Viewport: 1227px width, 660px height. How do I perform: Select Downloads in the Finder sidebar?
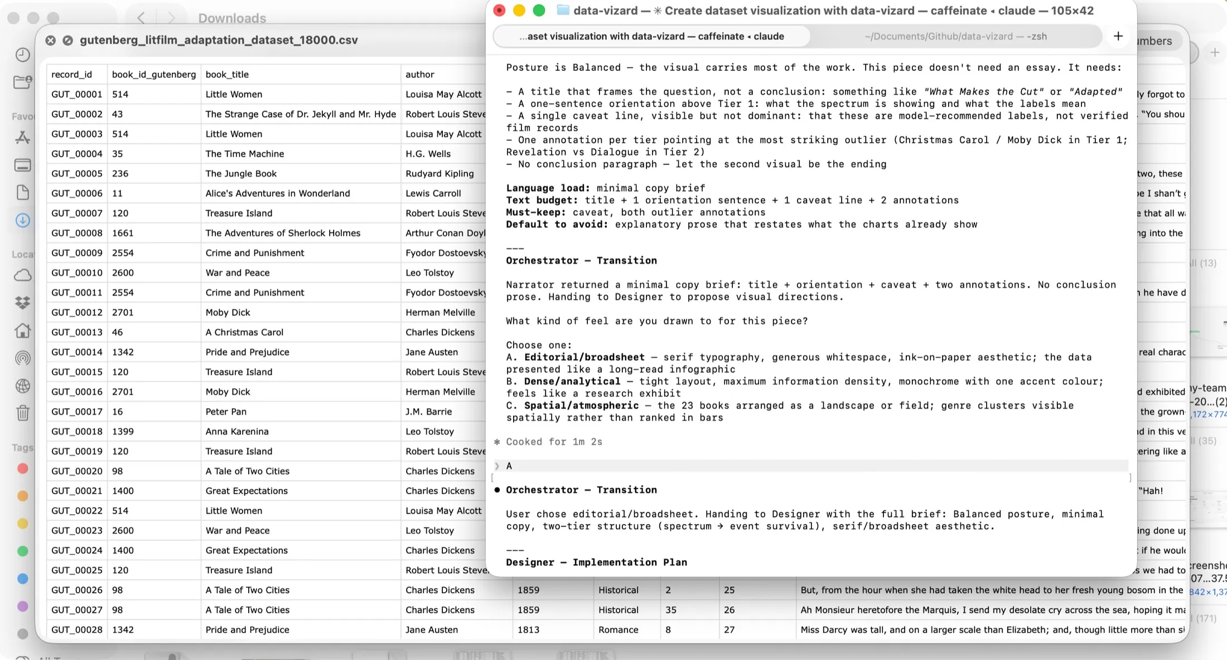point(22,220)
